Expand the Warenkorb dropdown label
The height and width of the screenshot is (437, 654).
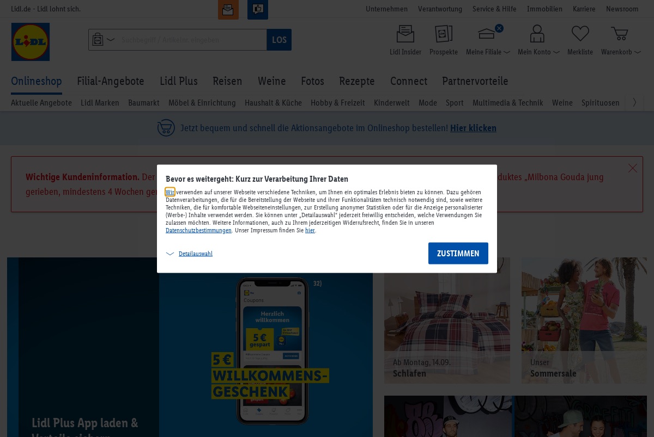(621, 52)
